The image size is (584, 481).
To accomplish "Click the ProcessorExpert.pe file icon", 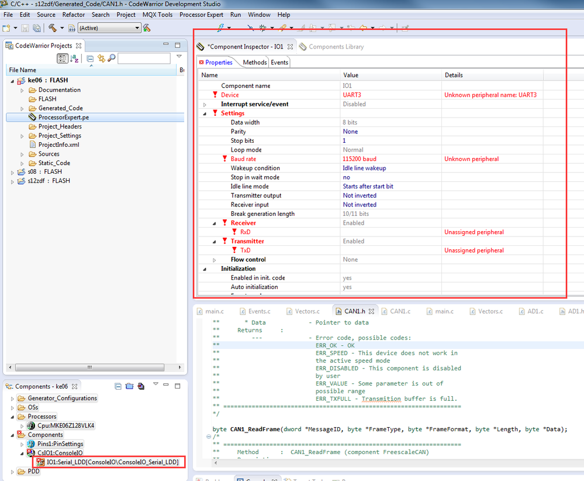I will (33, 117).
